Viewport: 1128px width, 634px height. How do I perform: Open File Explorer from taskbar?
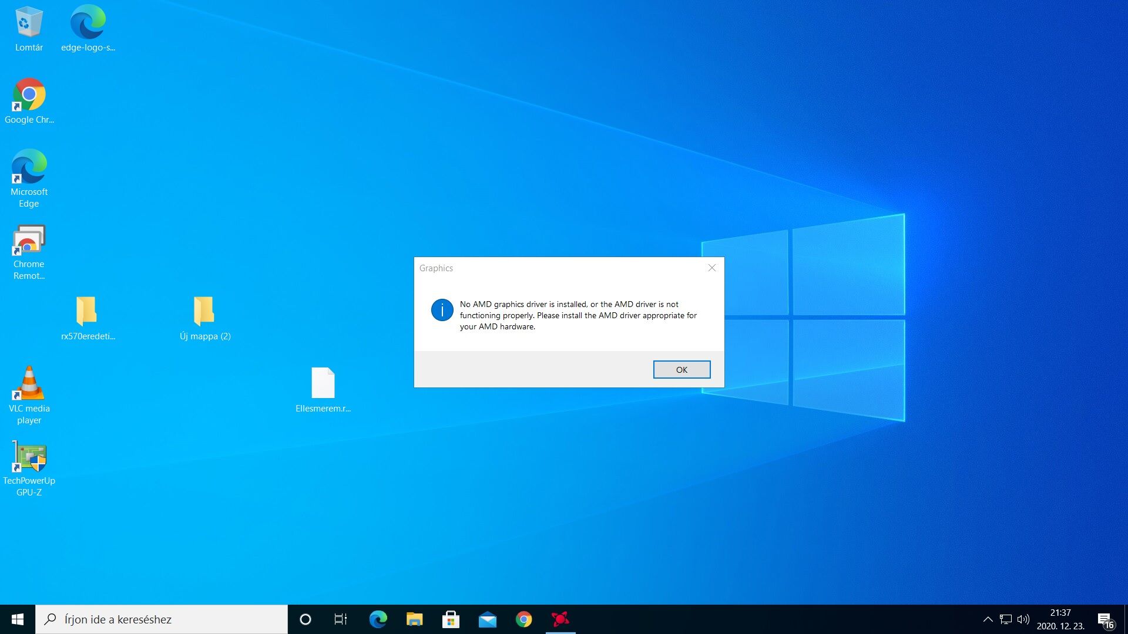(x=414, y=619)
